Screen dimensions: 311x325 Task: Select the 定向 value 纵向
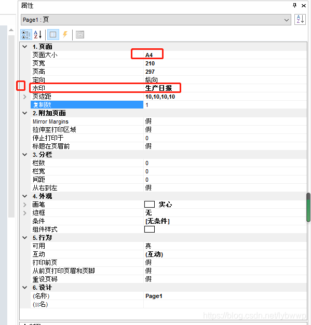point(152,80)
